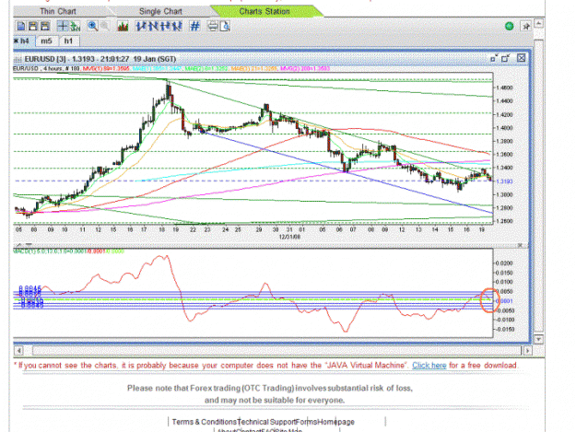Restore the EUR/USD chart inner window
This screenshot has height=432, width=576.
click(506, 58)
